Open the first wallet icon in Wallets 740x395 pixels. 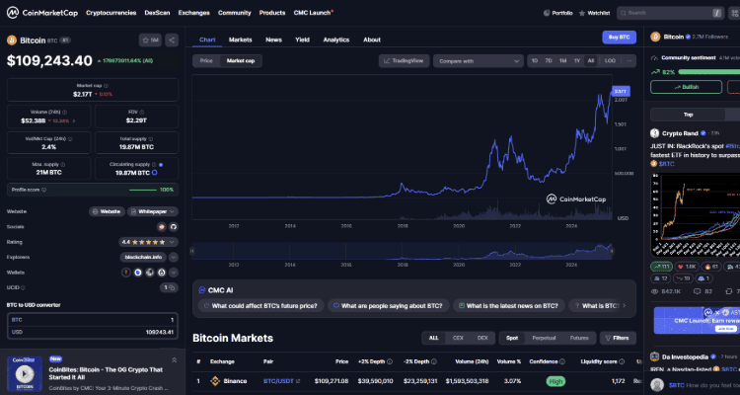(x=126, y=273)
